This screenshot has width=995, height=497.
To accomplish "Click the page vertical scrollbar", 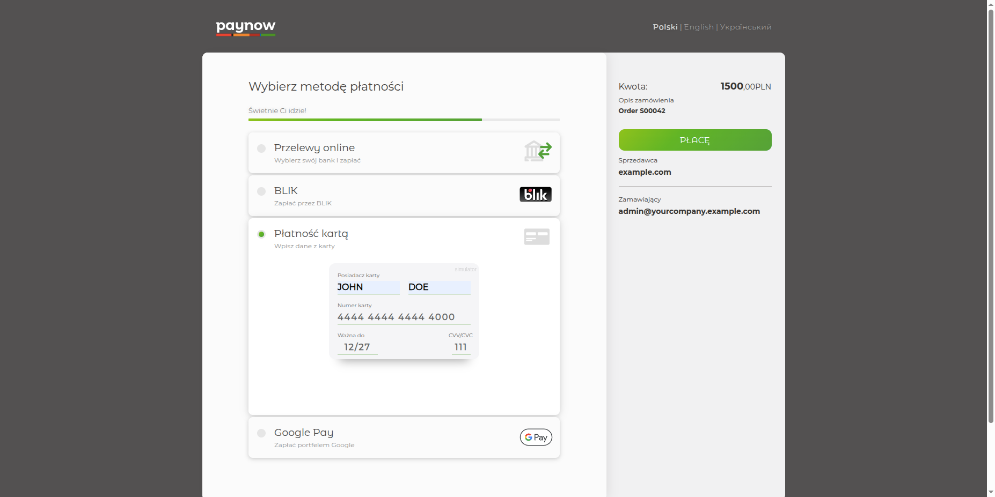I will (x=991, y=214).
